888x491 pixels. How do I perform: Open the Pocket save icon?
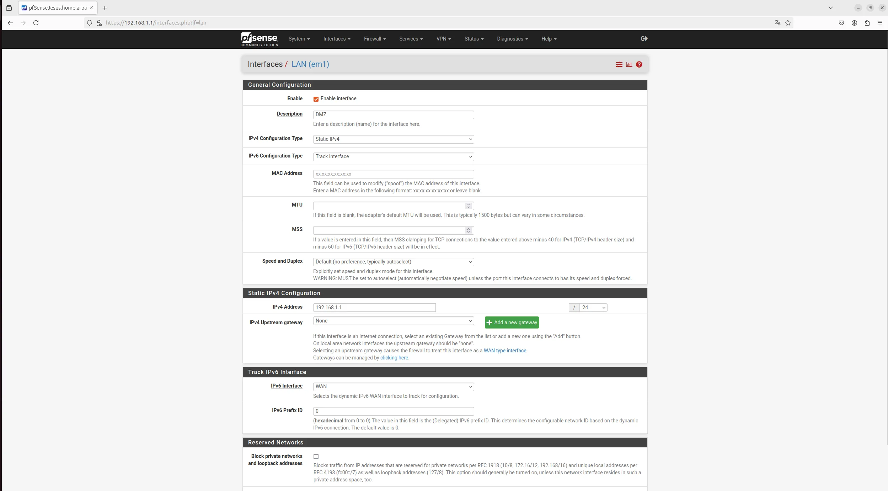tap(841, 23)
